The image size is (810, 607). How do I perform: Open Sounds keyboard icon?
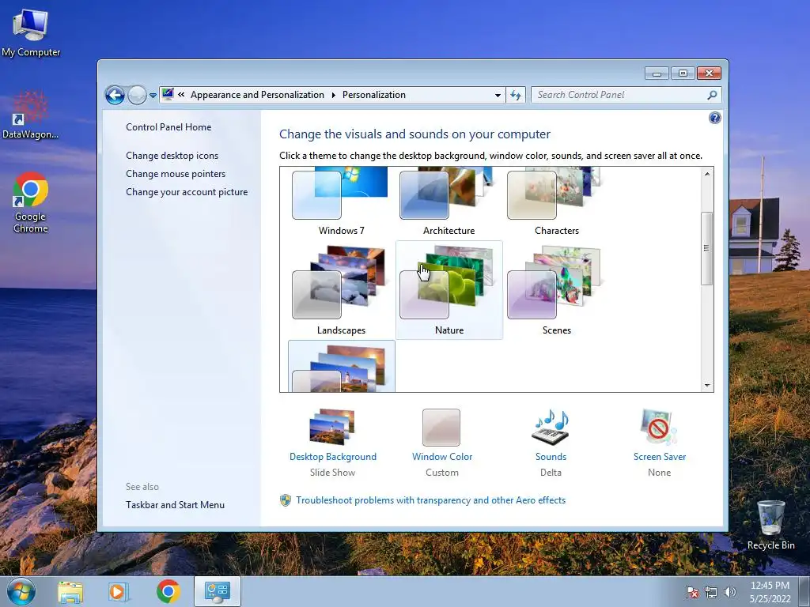pos(551,427)
